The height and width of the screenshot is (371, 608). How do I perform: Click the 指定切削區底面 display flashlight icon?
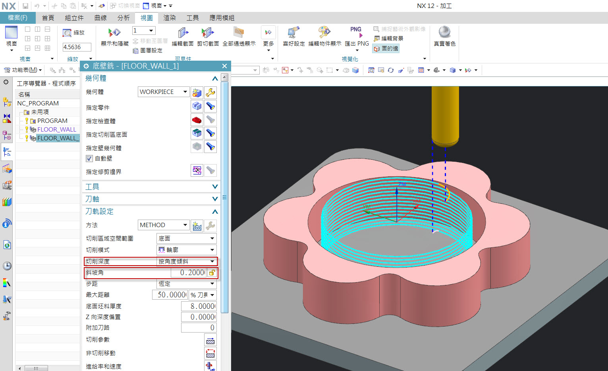[x=210, y=133]
